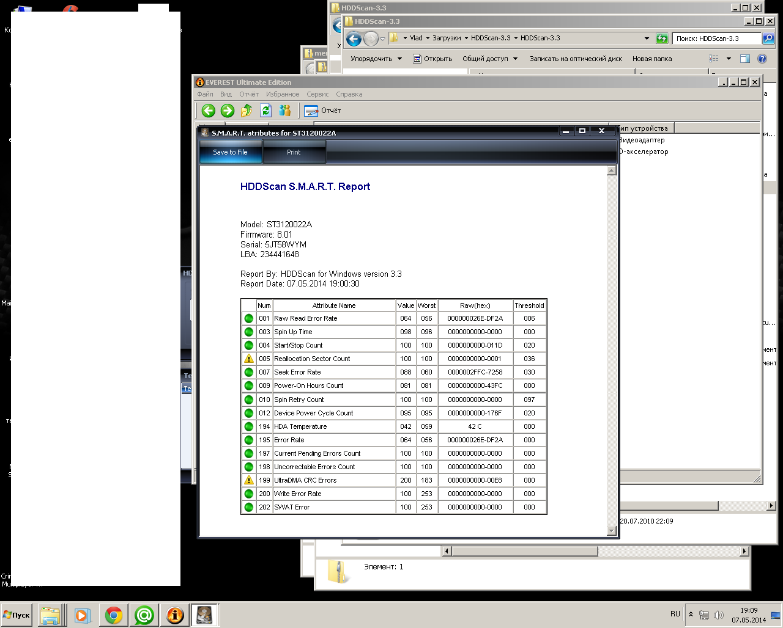Open Explorer help with question mark icon
This screenshot has width=783, height=628.
(x=762, y=59)
